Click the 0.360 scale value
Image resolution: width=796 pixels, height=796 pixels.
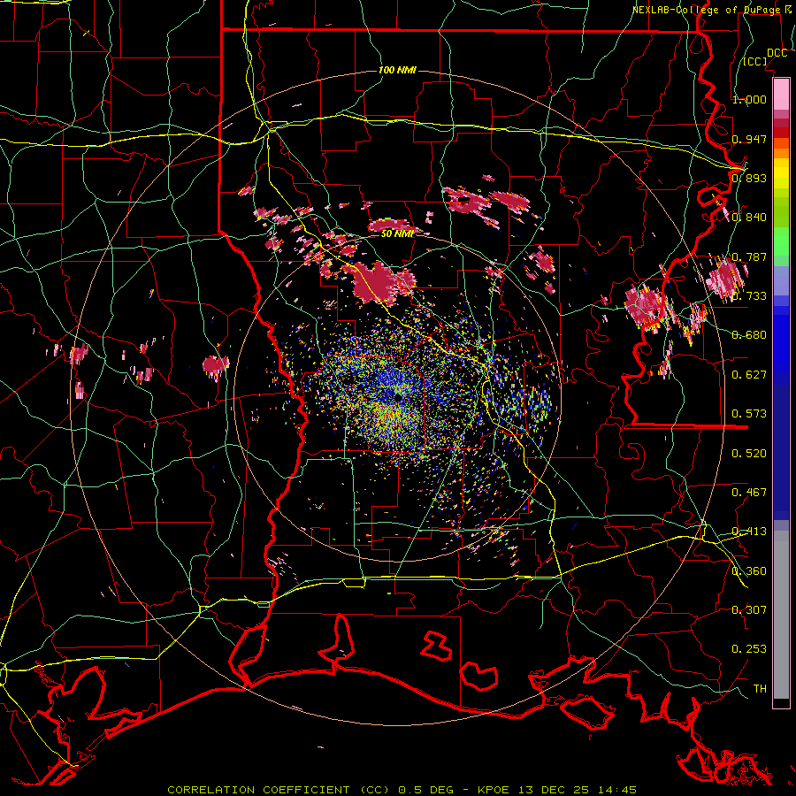pos(749,571)
